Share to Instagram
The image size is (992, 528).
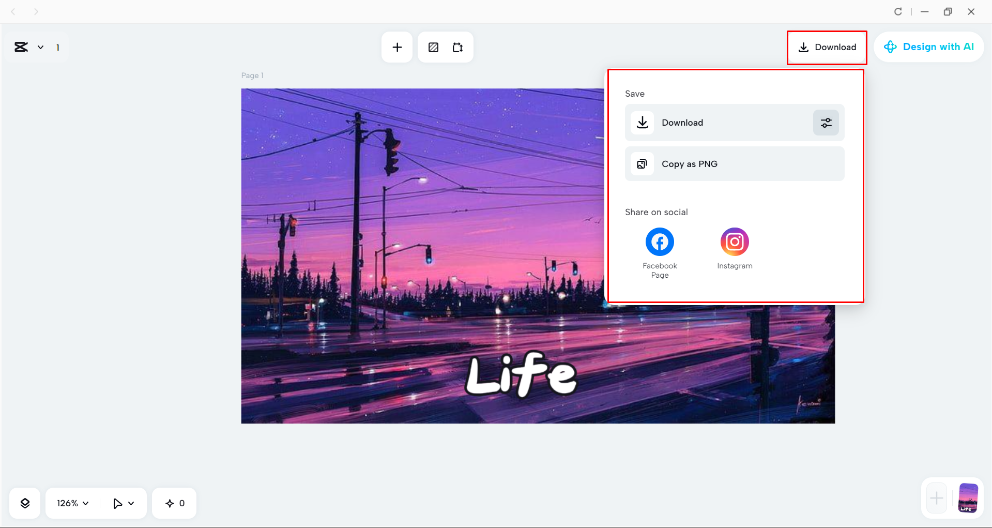(735, 249)
